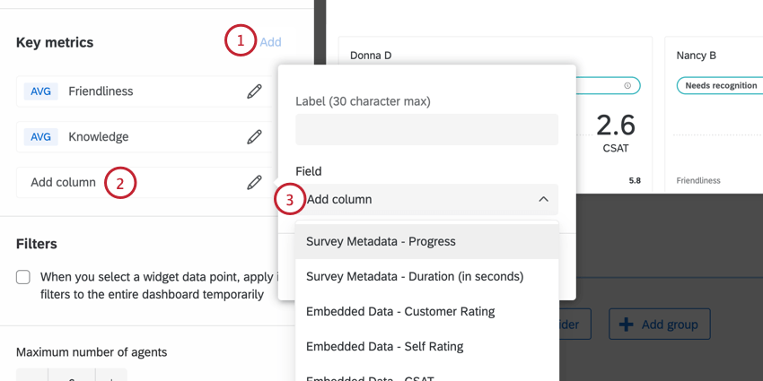Click into the Label text field

(426, 130)
